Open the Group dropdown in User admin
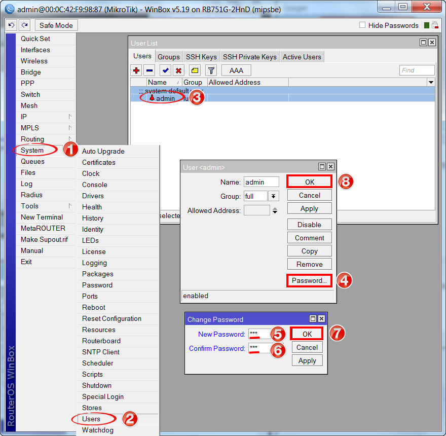This screenshot has width=446, height=436. pyautogui.click(x=273, y=196)
